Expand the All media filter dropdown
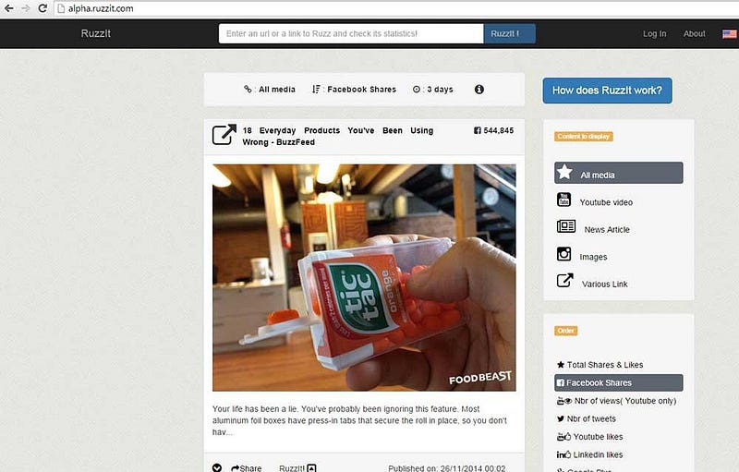Image resolution: width=739 pixels, height=472 pixels. (x=270, y=89)
